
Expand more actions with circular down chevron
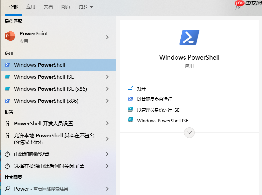coord(189,133)
